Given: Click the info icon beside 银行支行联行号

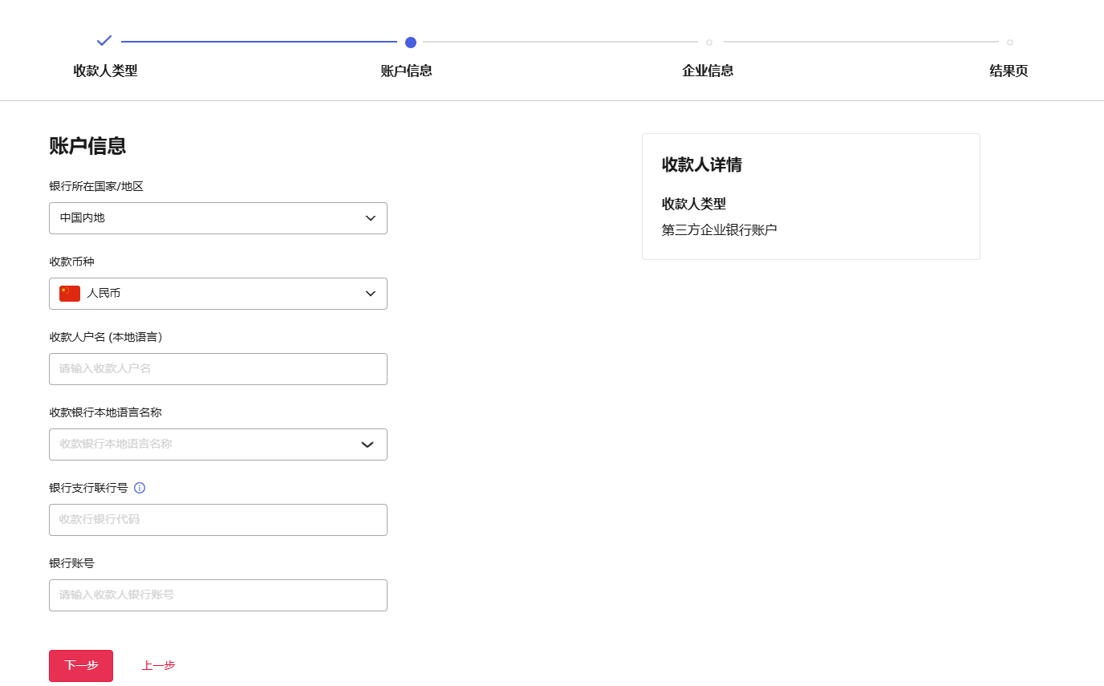Looking at the screenshot, I should (140, 488).
